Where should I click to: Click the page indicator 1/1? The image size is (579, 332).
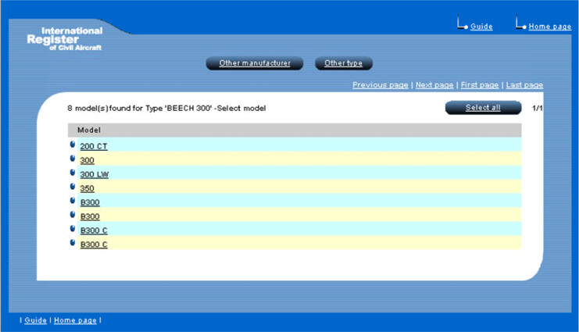coord(538,109)
